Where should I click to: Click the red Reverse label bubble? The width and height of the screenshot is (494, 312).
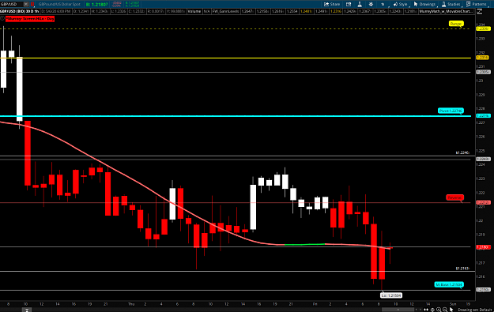(454, 197)
